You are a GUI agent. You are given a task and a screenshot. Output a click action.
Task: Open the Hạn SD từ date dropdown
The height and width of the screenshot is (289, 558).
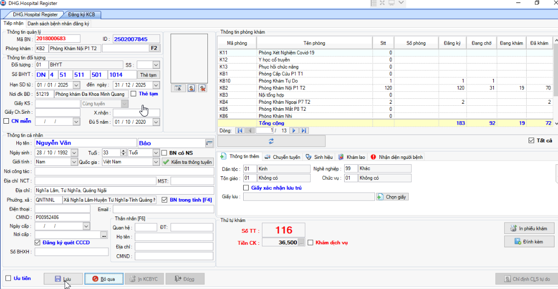click(x=76, y=85)
